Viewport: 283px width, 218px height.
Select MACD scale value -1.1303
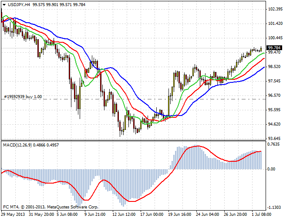tap(274, 208)
